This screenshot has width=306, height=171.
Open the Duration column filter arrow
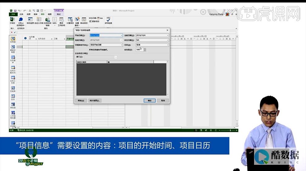coord(64,39)
